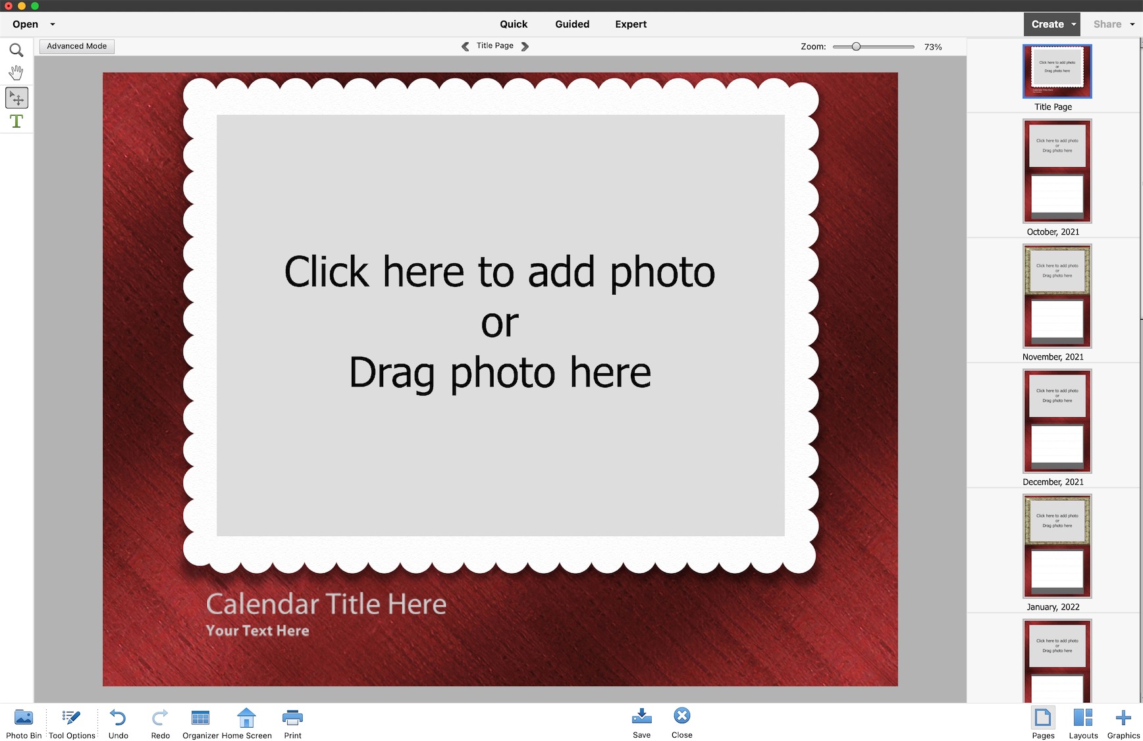
Task: Click the Open menu button
Action: point(26,24)
